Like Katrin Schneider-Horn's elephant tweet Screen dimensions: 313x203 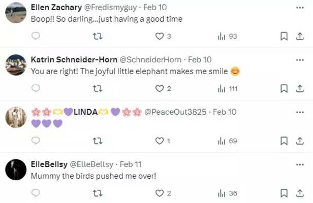click(x=160, y=88)
